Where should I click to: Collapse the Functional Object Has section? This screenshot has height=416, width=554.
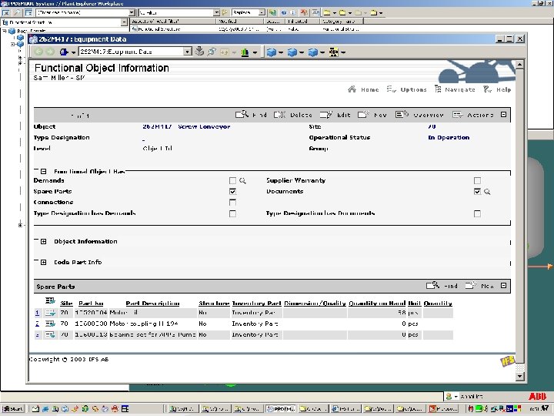tap(43, 172)
